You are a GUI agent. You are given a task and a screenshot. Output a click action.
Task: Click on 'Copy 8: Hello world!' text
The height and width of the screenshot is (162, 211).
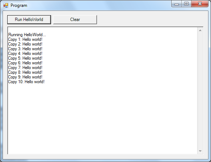point(25,72)
